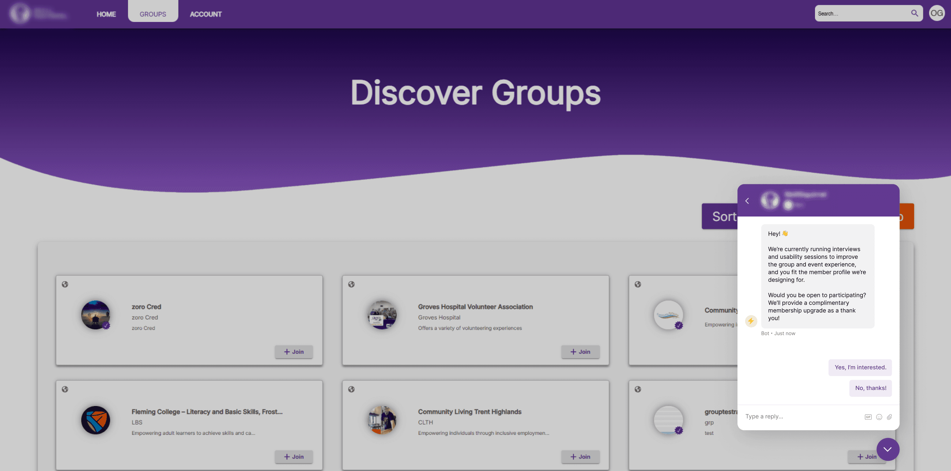This screenshot has height=471, width=951.
Task: Open the Fleming College group thumbnail
Action: pos(96,420)
